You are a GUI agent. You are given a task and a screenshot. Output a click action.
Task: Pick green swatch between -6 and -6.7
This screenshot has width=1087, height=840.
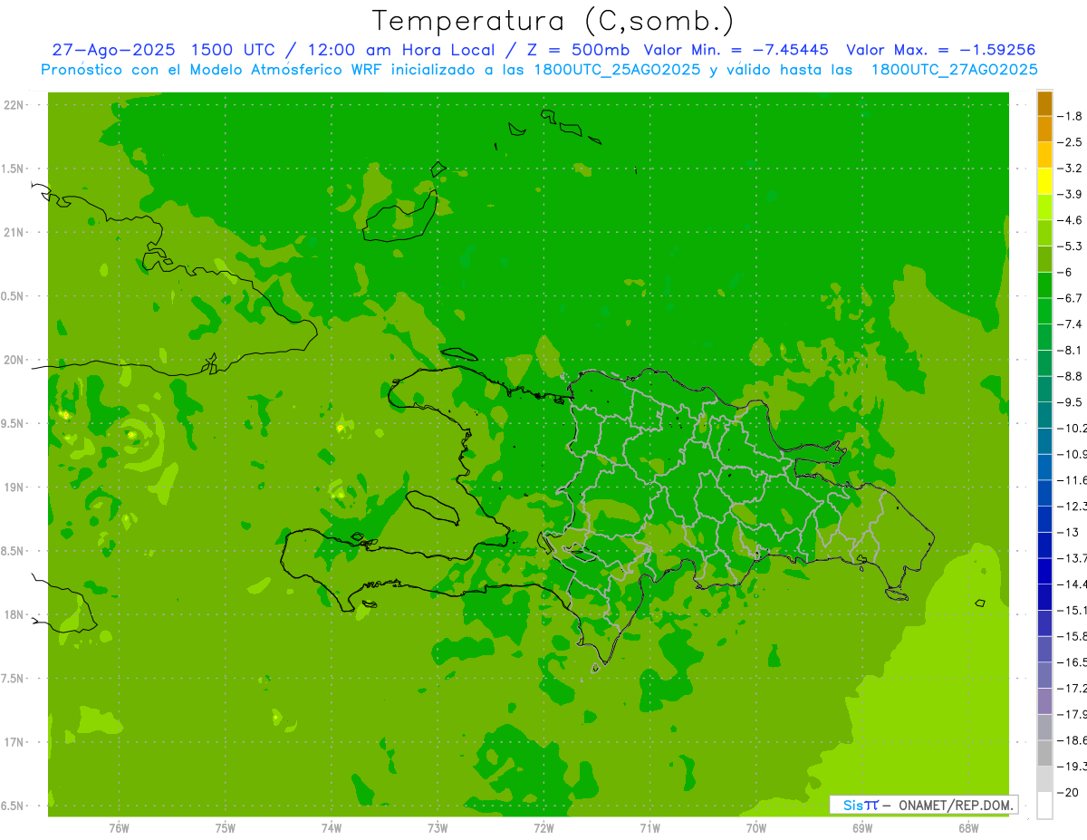1044,285
